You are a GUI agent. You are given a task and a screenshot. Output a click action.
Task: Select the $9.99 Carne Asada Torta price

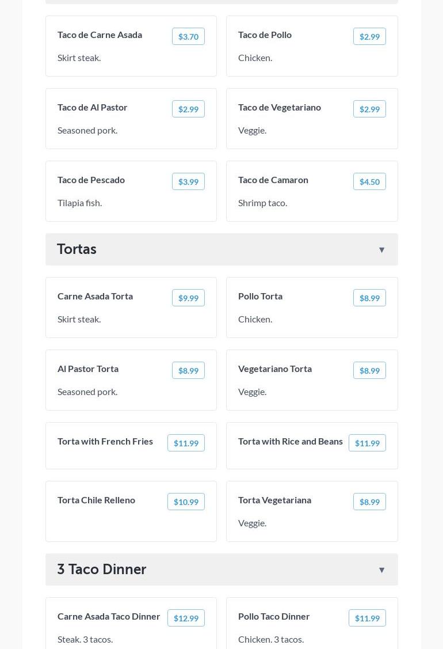point(188,298)
